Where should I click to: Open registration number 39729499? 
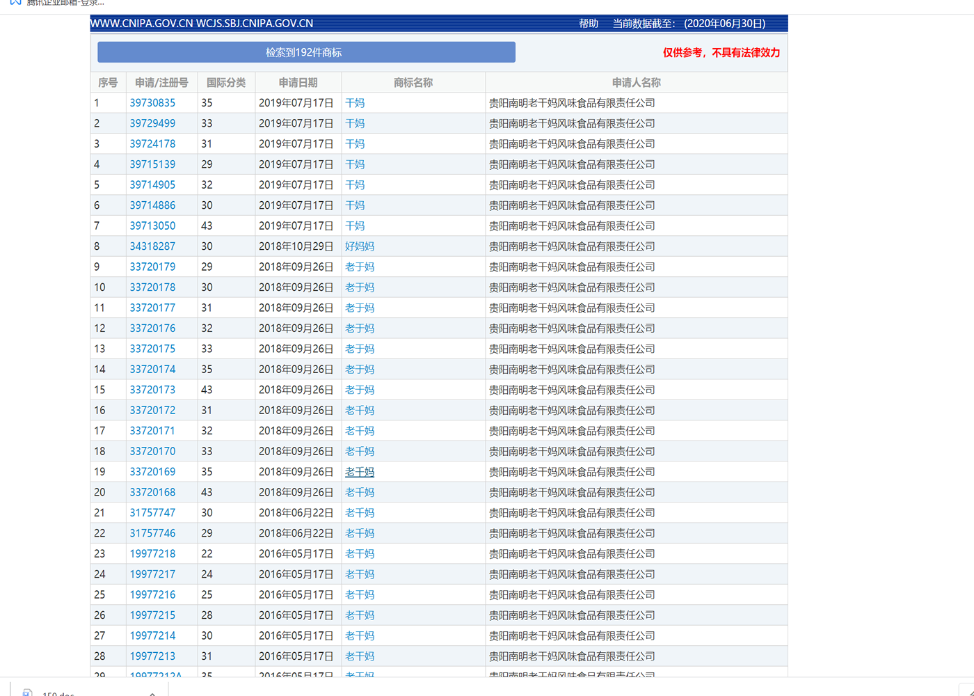tap(152, 123)
